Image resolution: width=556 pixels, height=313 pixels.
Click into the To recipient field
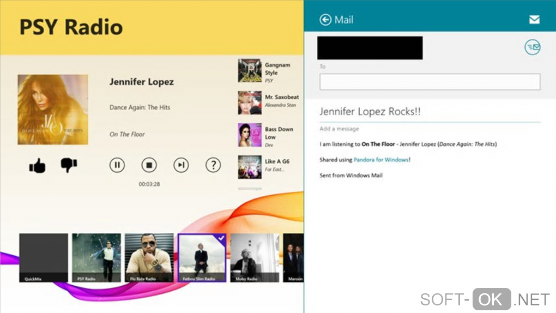(x=430, y=82)
